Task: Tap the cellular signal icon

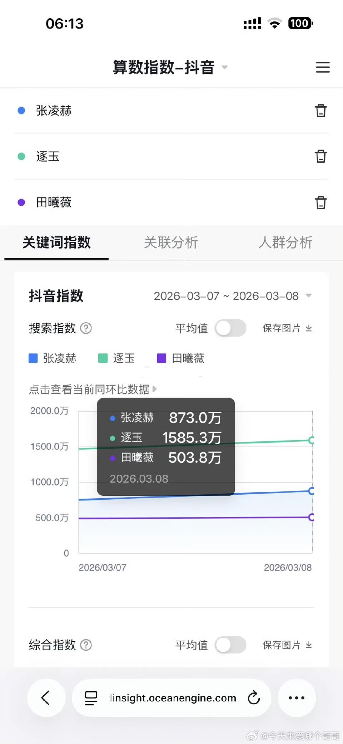Action: pos(252,23)
